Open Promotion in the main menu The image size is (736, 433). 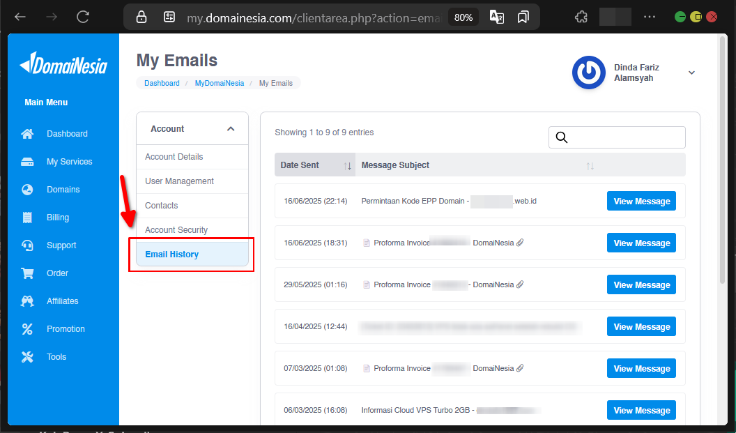pyautogui.click(x=66, y=329)
